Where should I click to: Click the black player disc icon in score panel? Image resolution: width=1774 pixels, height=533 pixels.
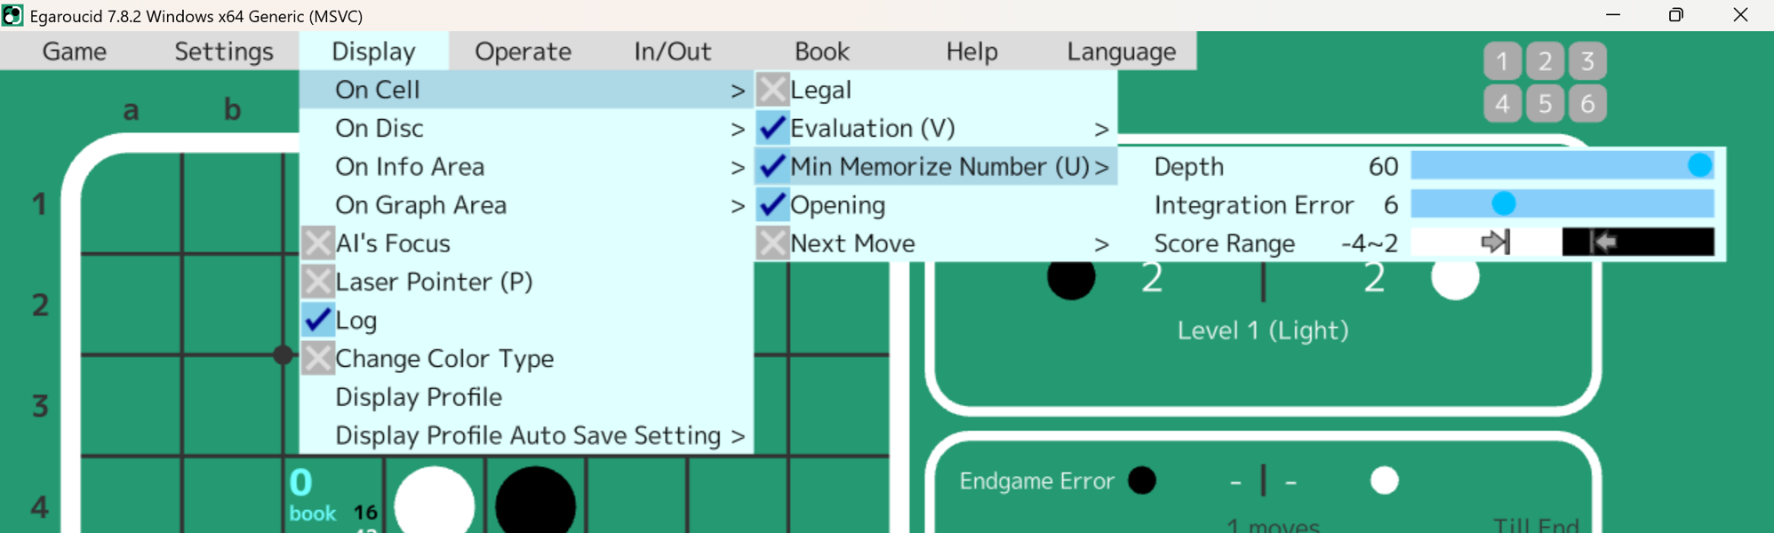point(1071,279)
